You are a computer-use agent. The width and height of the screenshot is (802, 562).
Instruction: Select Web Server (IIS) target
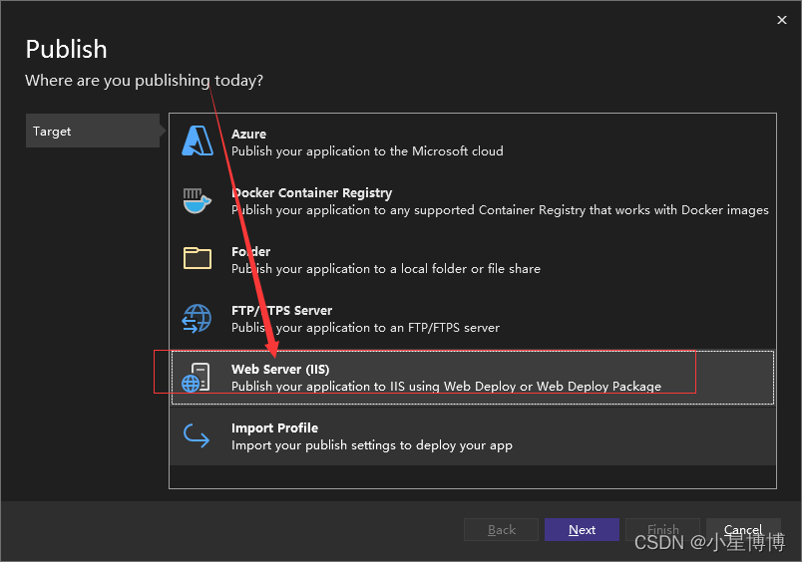[473, 378]
